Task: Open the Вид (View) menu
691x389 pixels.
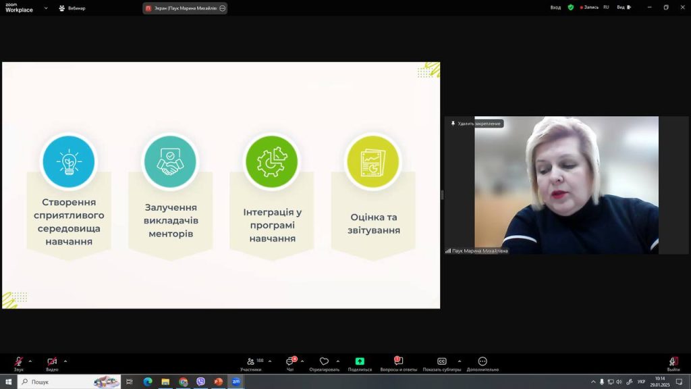Action: 624,7
